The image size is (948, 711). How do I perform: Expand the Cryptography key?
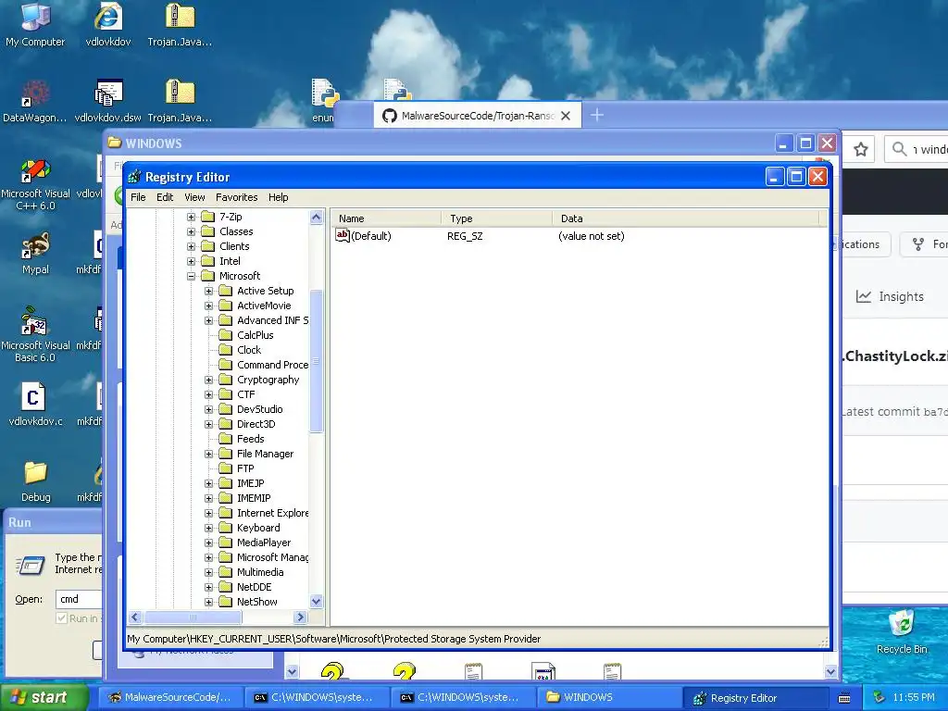coord(208,380)
